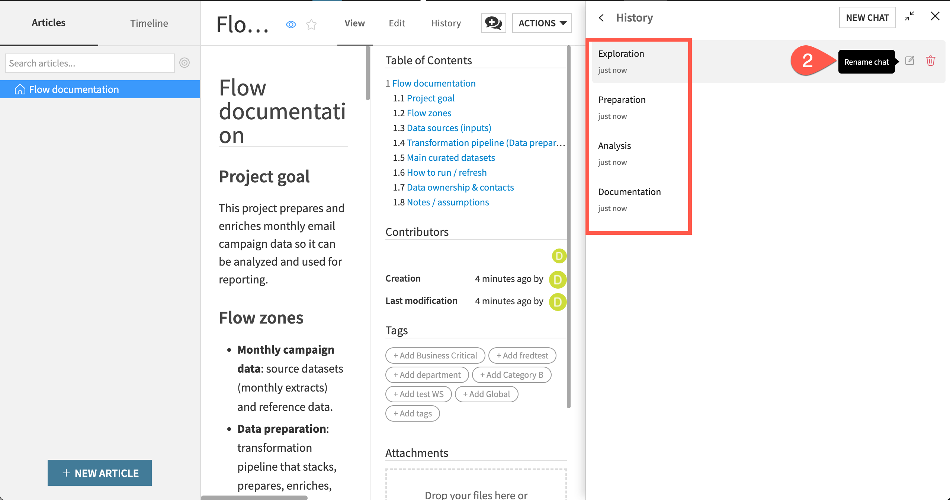Viewport: 950px width, 500px height.
Task: Delete the Exploration chat
Action: click(930, 61)
